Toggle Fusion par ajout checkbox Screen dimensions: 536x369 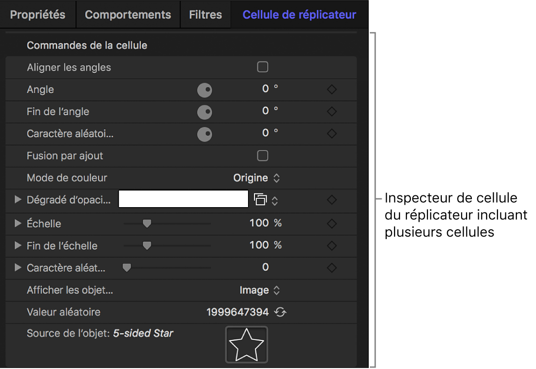click(x=263, y=156)
